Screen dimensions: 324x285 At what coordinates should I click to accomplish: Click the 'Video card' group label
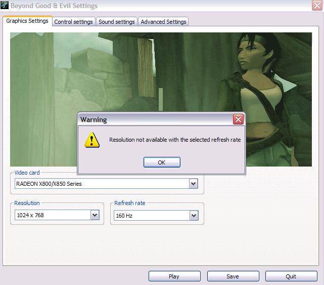tap(27, 173)
